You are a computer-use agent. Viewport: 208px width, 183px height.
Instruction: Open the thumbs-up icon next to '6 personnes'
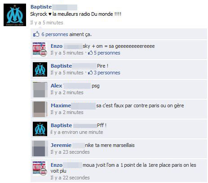pos(36,34)
